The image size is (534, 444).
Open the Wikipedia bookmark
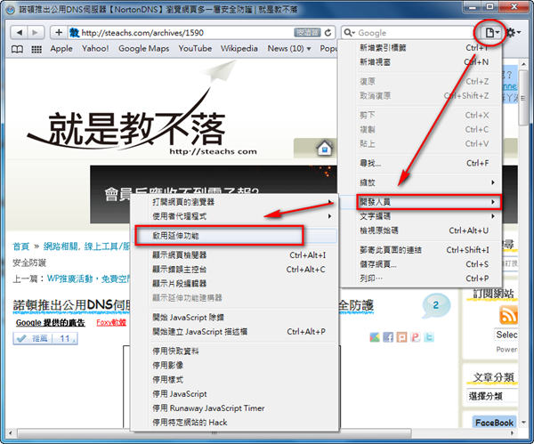[239, 49]
